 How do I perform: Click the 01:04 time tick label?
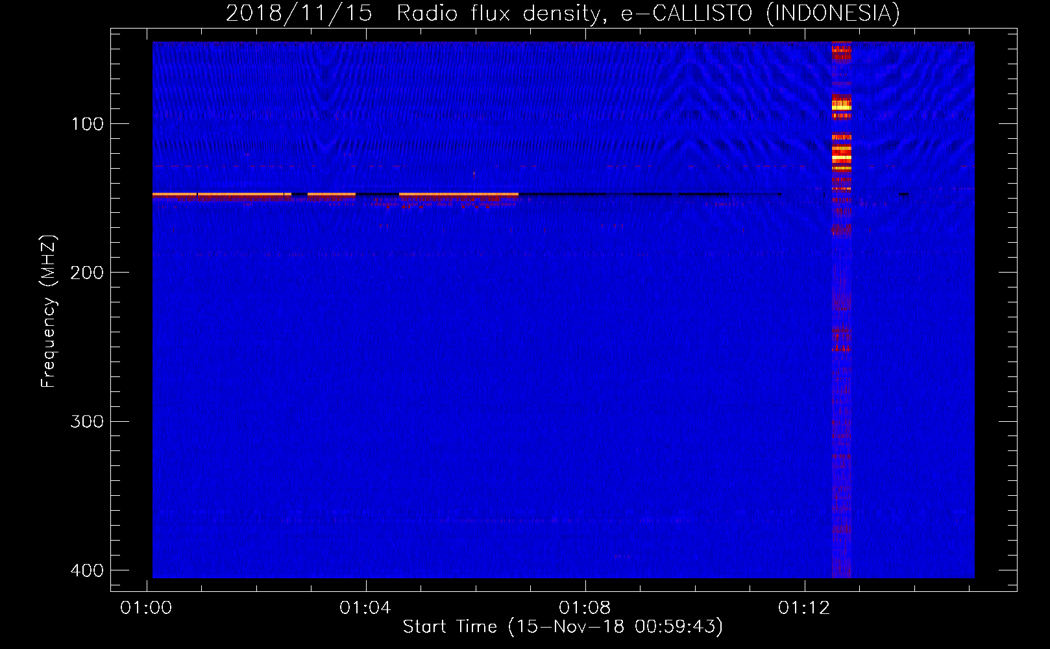(x=365, y=608)
